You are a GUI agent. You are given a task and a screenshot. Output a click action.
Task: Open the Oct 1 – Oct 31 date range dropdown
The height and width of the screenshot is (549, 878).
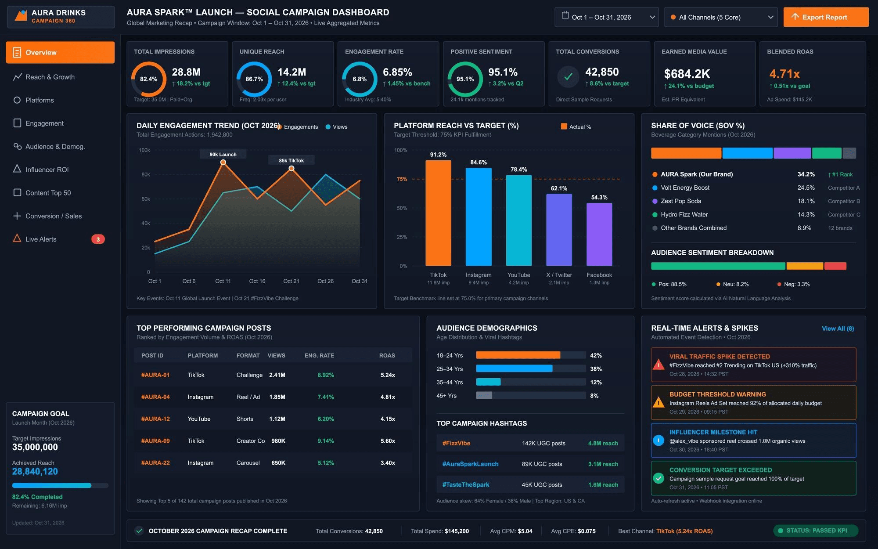point(606,17)
